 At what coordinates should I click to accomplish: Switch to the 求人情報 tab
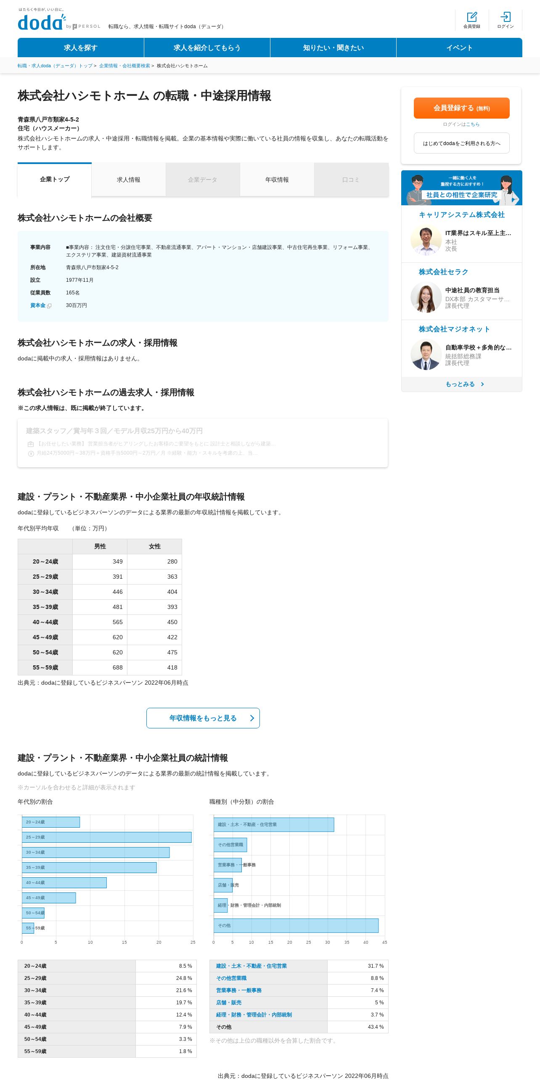click(129, 180)
